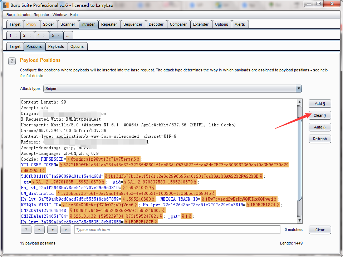The width and height of the screenshot is (343, 257).
Task: Switch to the main Repeater tab
Action: pyautogui.click(x=109, y=25)
